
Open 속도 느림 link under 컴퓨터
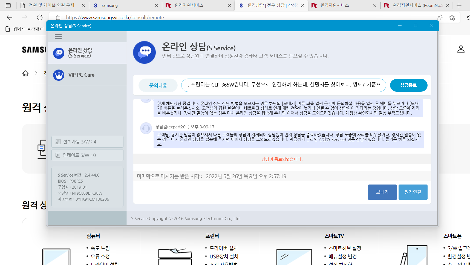(100, 248)
